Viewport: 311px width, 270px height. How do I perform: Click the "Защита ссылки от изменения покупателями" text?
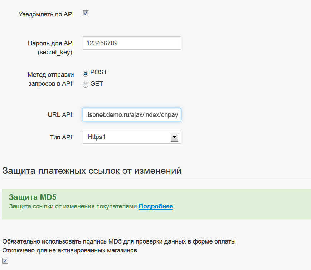click(x=73, y=206)
